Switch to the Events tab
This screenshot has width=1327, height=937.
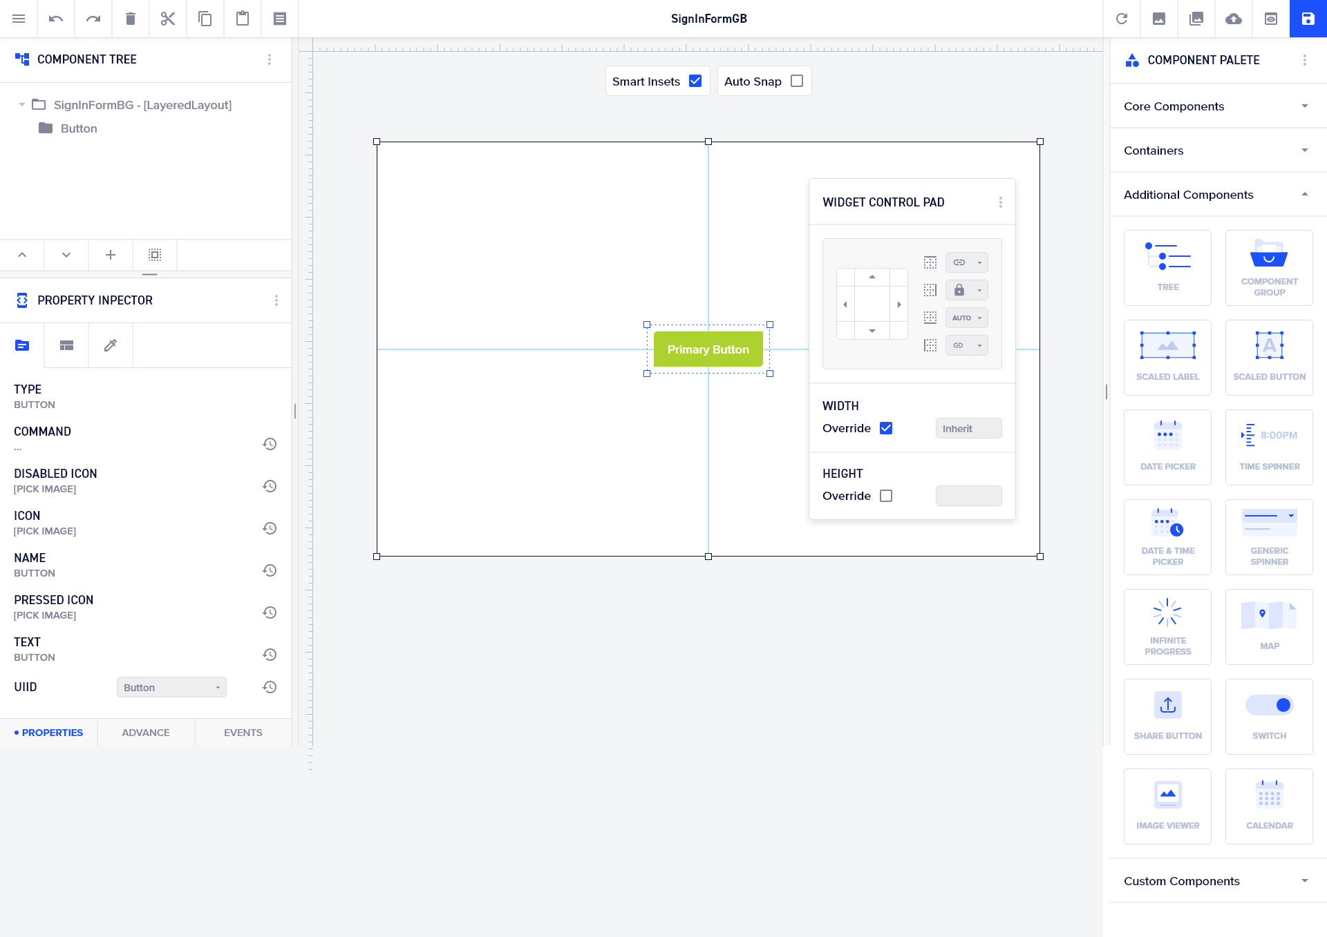[x=243, y=733]
